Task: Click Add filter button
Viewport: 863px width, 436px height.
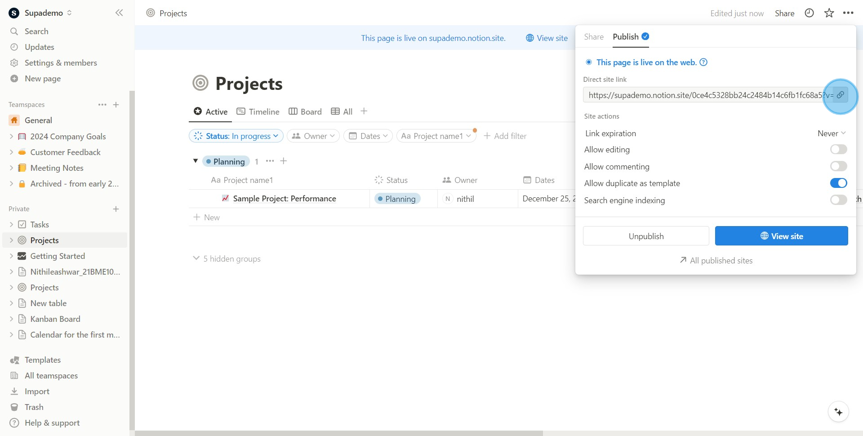Action: click(x=505, y=136)
